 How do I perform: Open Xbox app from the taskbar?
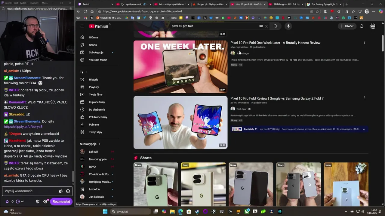click(x=247, y=211)
